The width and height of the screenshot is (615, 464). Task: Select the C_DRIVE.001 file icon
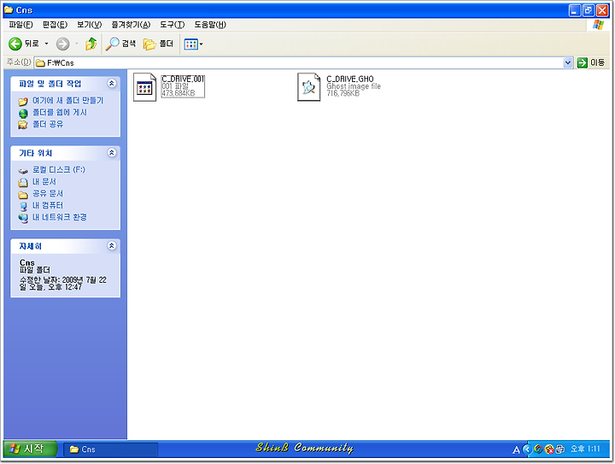tap(144, 87)
